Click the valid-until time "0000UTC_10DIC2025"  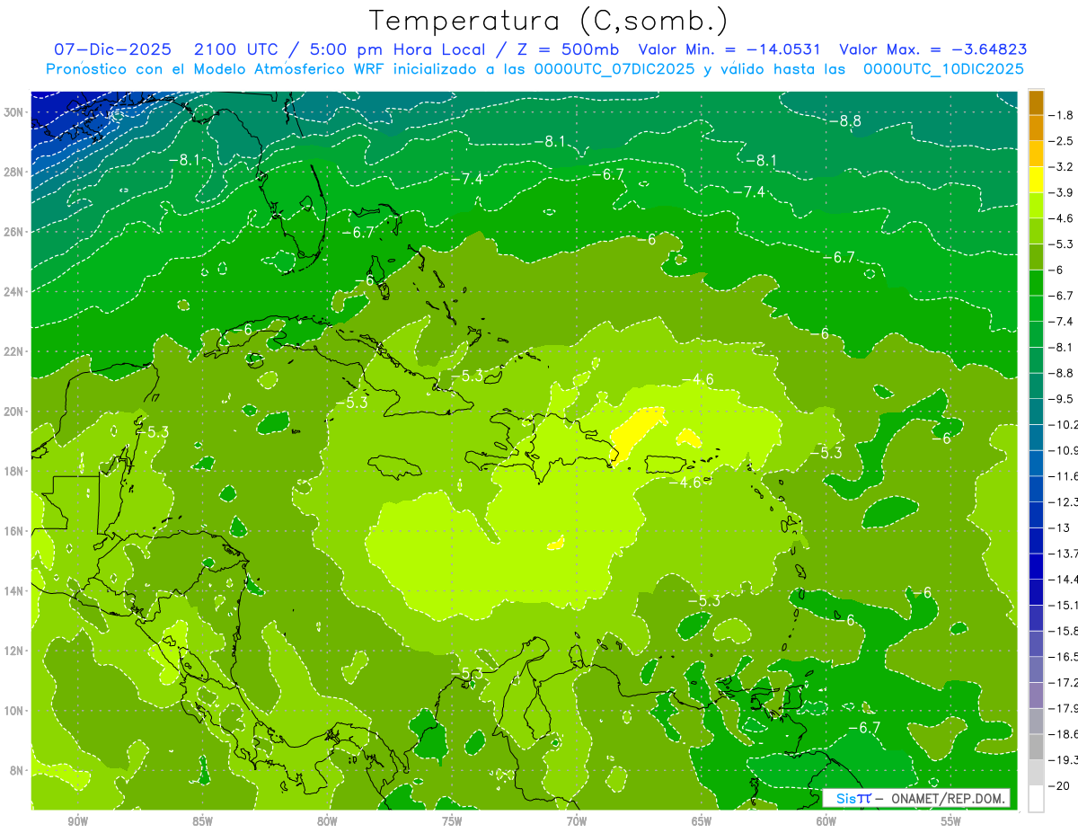(x=943, y=69)
